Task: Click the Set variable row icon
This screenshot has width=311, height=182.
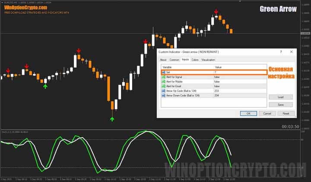Action: (x=164, y=72)
